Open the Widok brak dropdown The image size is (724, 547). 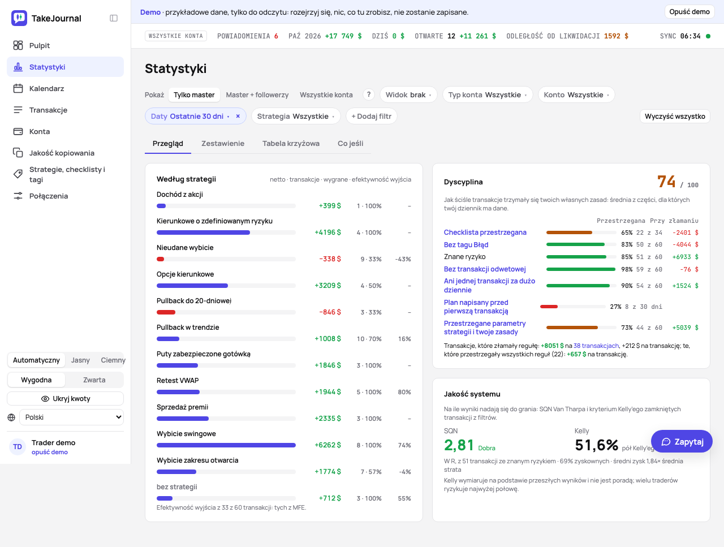(408, 94)
